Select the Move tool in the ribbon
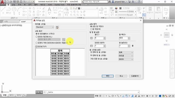The image size is (175, 98). (x=30, y=8)
